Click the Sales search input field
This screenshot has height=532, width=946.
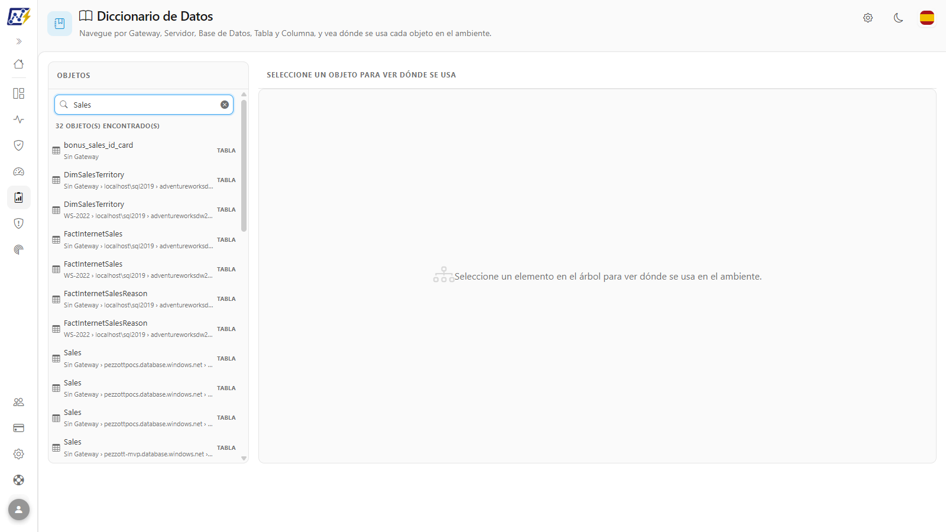click(144, 105)
